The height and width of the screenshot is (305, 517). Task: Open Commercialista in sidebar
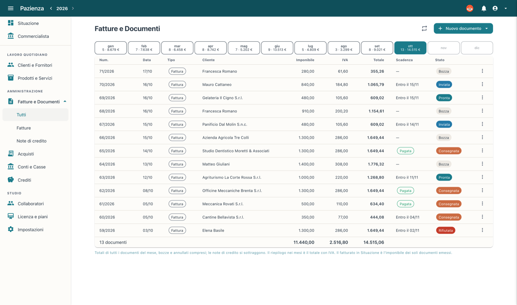pyautogui.click(x=36, y=36)
